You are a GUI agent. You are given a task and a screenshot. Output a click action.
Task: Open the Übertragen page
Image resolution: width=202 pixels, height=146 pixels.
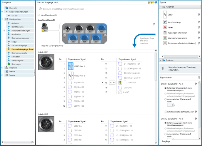[16, 64]
